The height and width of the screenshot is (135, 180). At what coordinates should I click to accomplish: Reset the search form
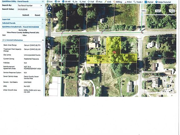(x=37, y=15)
